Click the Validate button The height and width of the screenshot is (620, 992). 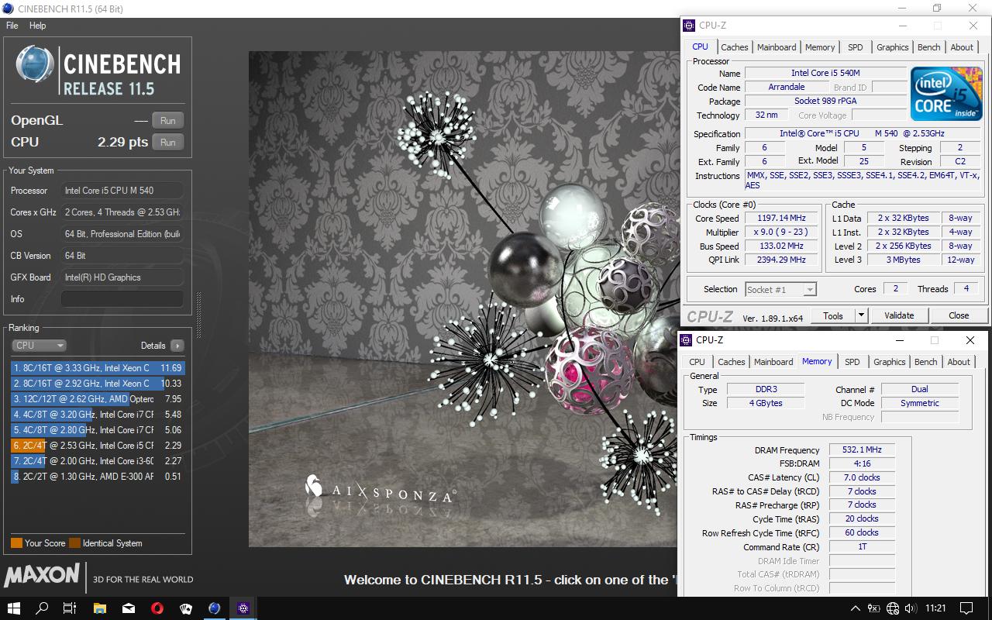pyautogui.click(x=899, y=315)
